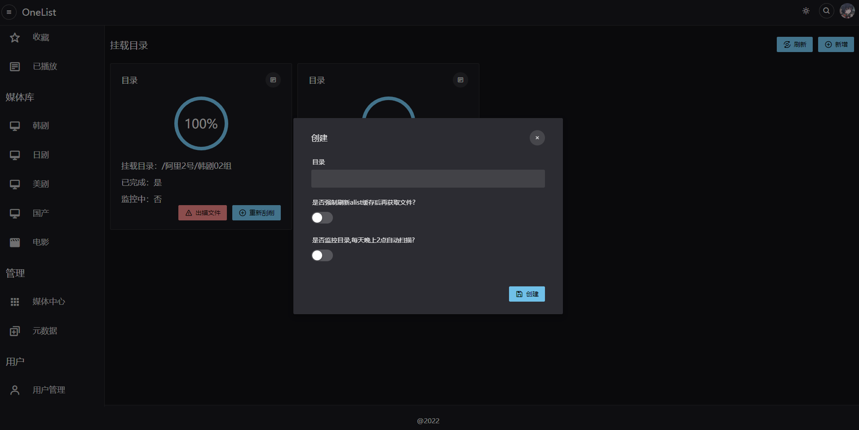Image resolution: width=859 pixels, height=430 pixels.
Task: Open the user avatar menu
Action: click(847, 11)
